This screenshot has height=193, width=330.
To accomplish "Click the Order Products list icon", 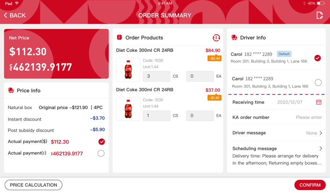I will pyautogui.click(x=119, y=37).
